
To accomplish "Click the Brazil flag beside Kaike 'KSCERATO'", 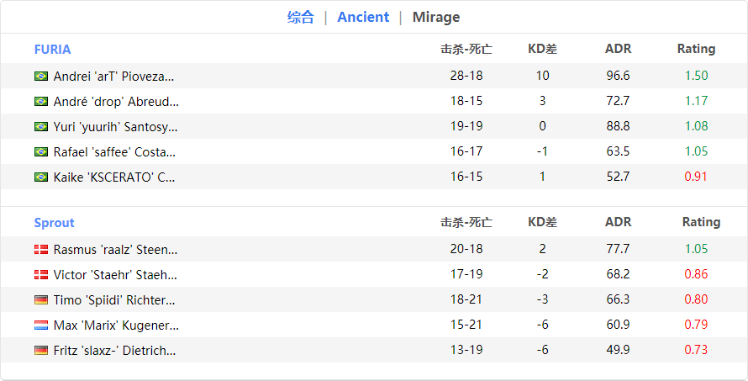I will tap(40, 177).
